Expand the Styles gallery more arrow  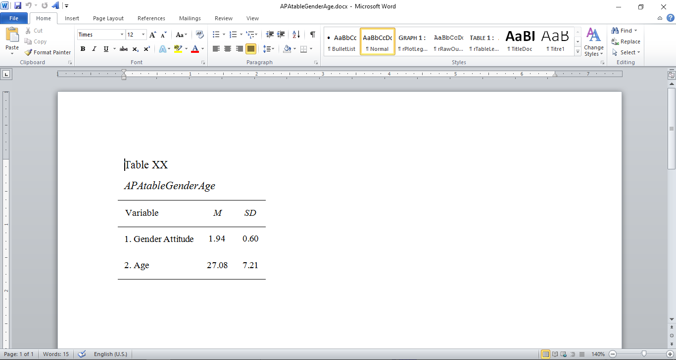(x=578, y=52)
